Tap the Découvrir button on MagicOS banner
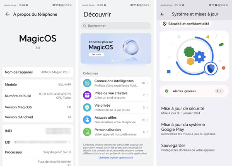 97,54
